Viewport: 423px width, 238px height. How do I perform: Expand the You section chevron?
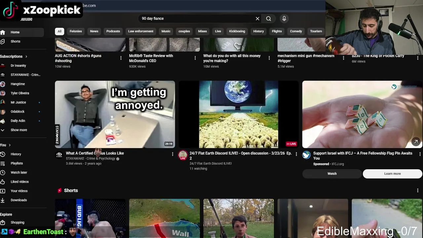pyautogui.click(x=10, y=145)
